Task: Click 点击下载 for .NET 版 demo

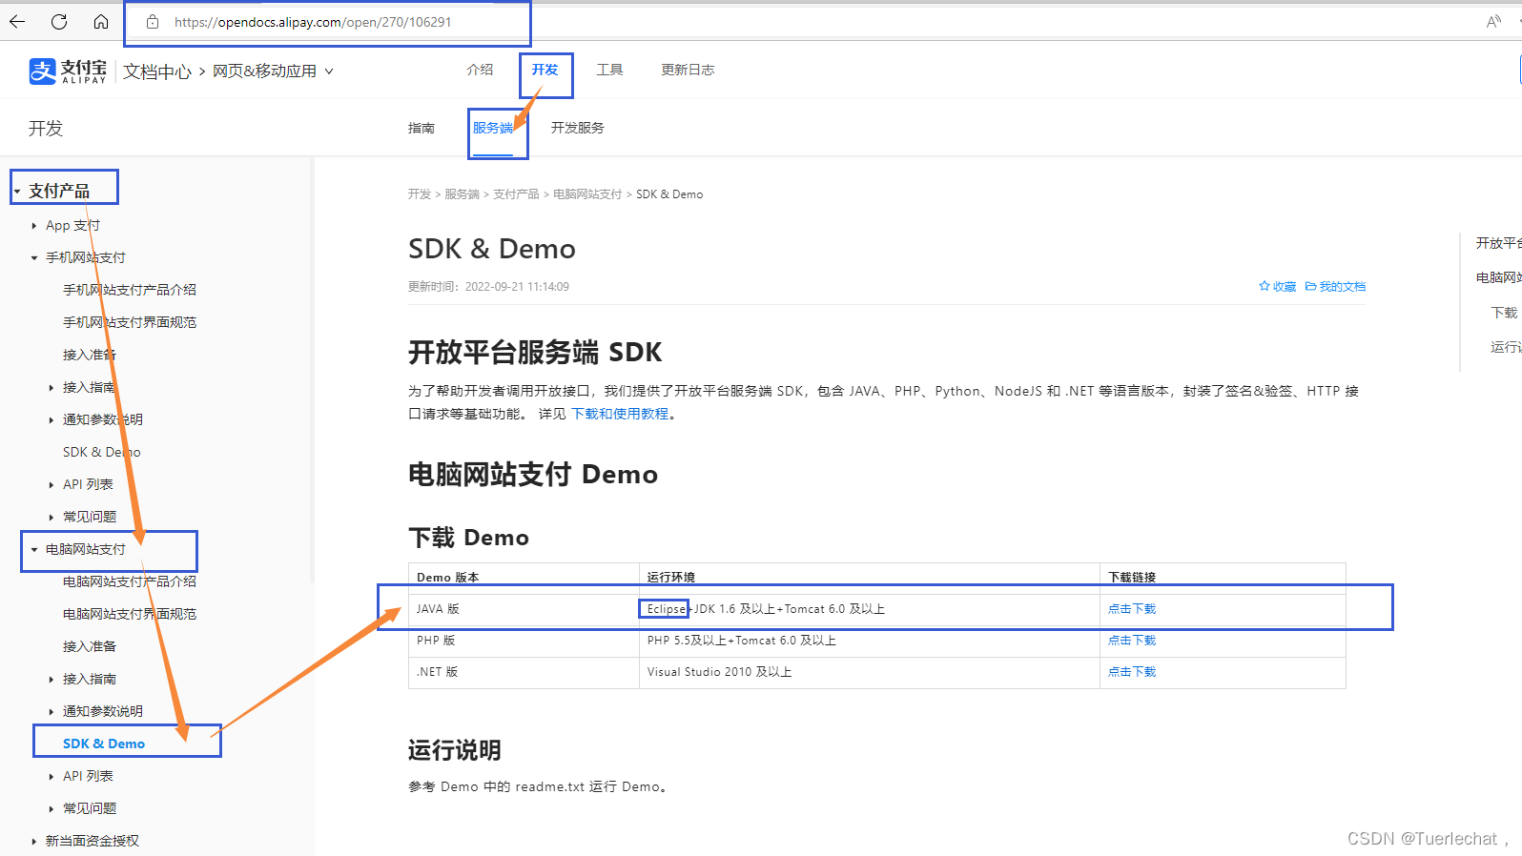Action: (1132, 672)
